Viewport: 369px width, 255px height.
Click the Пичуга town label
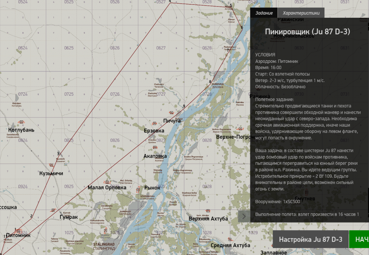pyautogui.click(x=172, y=121)
